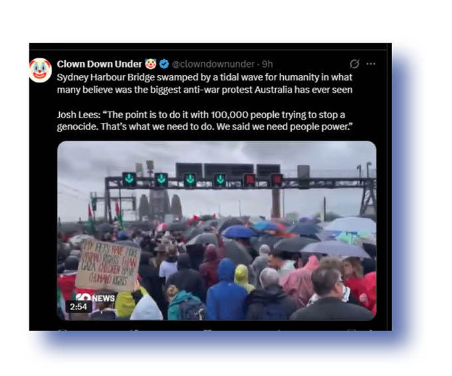Open the Clown Down Under display name

click(x=100, y=64)
